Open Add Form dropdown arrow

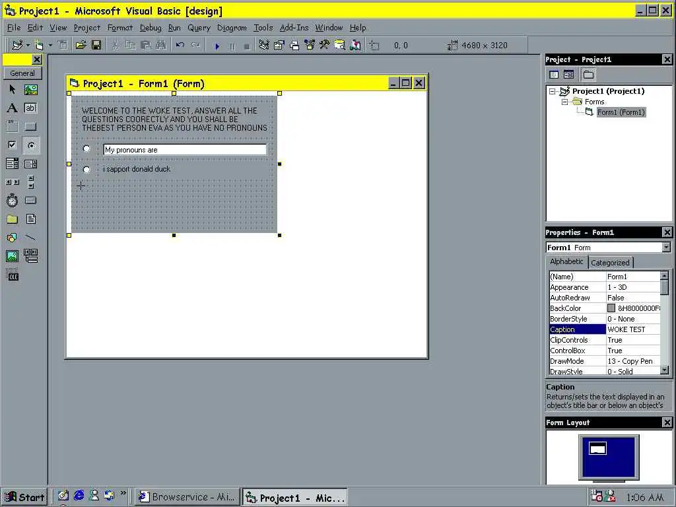coord(50,46)
